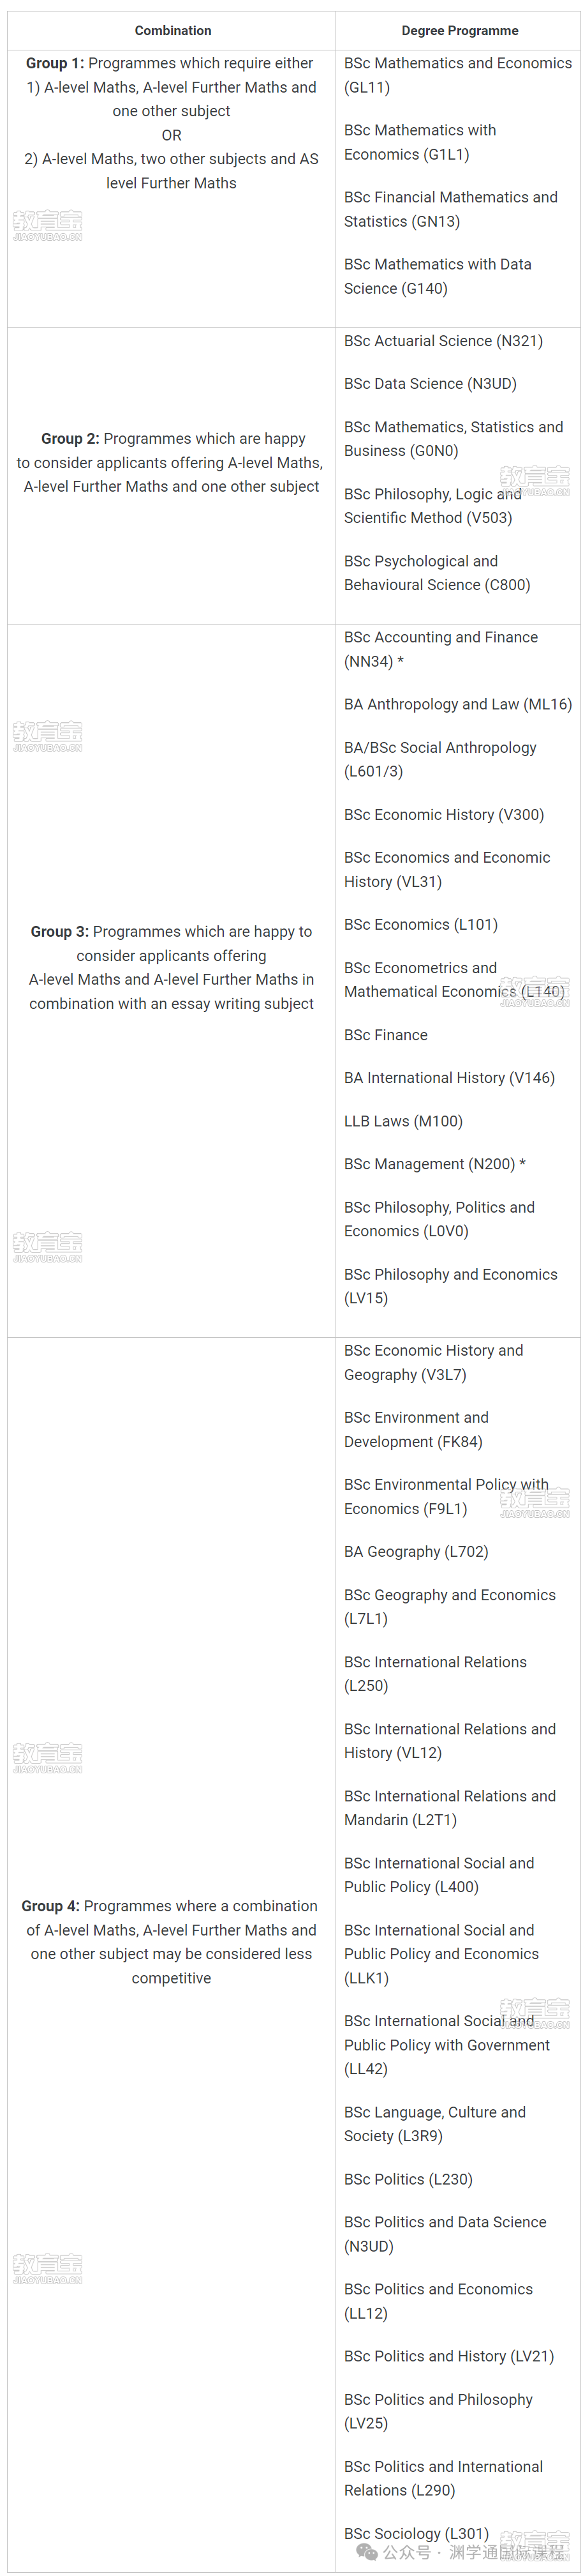Select BSc Management (N200) entry

(434, 1164)
